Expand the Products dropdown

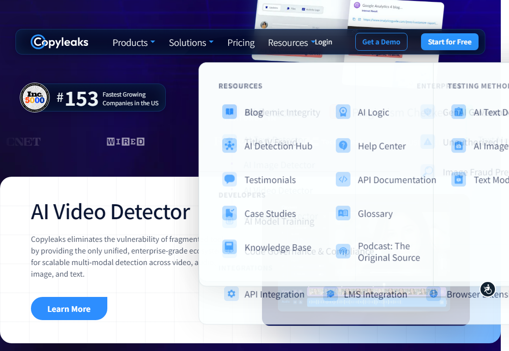[x=134, y=42]
